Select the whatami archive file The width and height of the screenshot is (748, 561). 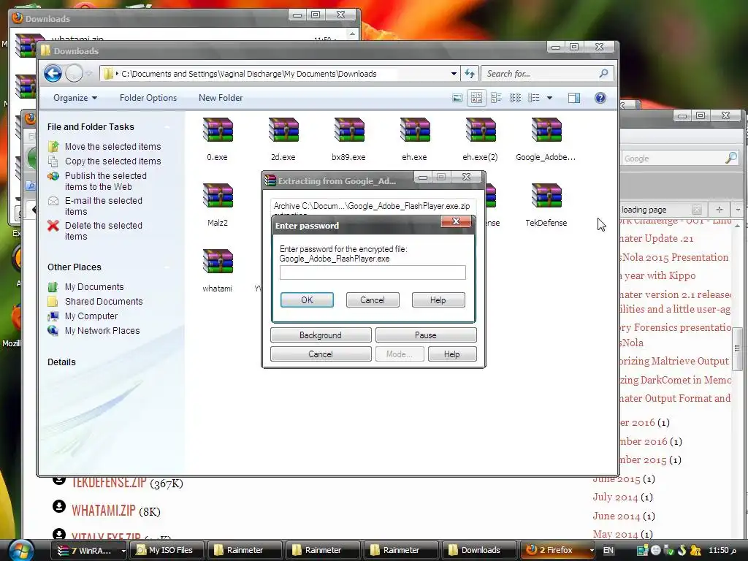tap(218, 271)
